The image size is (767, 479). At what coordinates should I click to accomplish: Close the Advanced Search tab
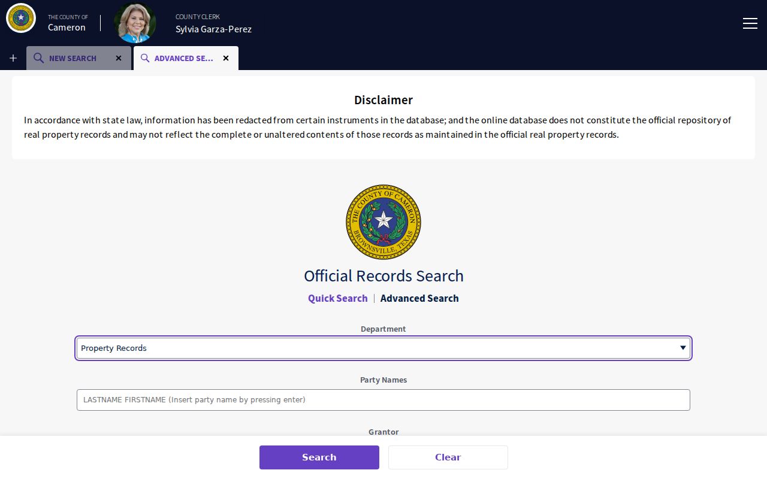pos(226,58)
